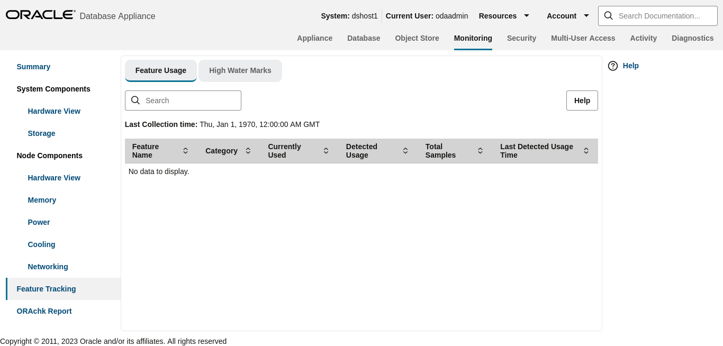Toggle sorting on Last Detected Usage Time column
The image size is (723, 346).
coord(586,150)
